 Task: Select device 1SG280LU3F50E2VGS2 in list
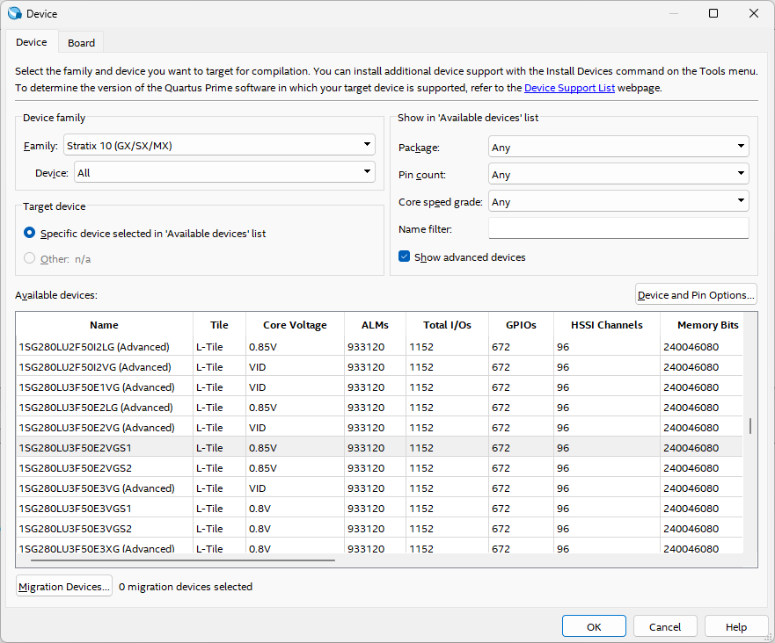pos(76,468)
